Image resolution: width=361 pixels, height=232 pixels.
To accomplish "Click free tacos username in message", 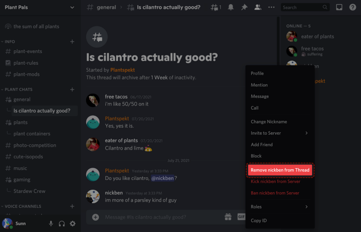I will 116,97.
